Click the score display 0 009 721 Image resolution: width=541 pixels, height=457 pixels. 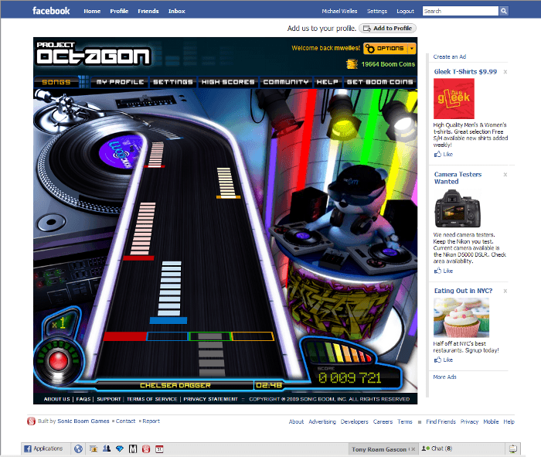coord(349,378)
